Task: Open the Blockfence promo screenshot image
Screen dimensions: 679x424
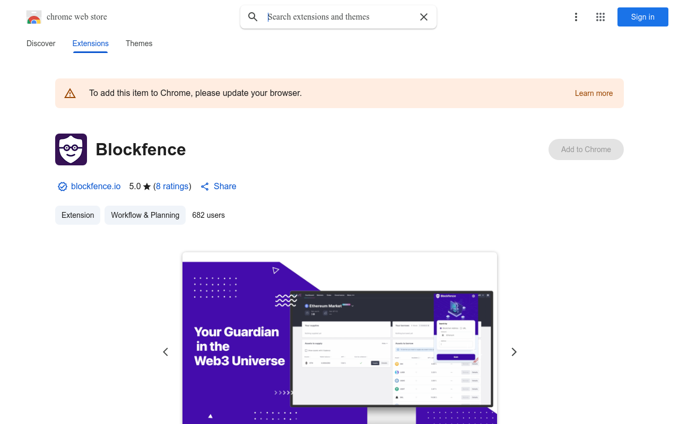Action: (339, 338)
